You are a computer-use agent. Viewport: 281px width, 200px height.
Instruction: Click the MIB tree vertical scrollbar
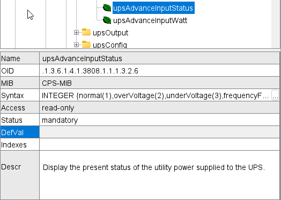click(276, 24)
